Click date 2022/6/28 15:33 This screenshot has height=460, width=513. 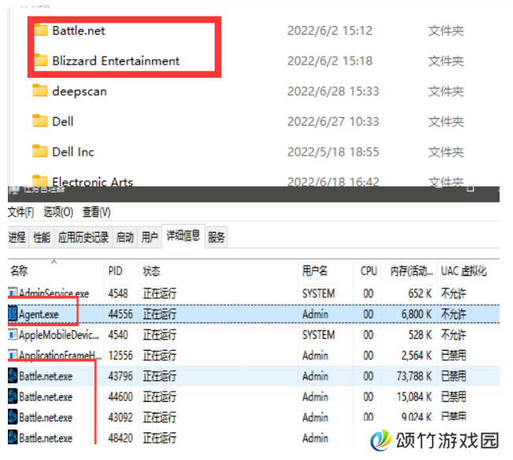click(333, 91)
